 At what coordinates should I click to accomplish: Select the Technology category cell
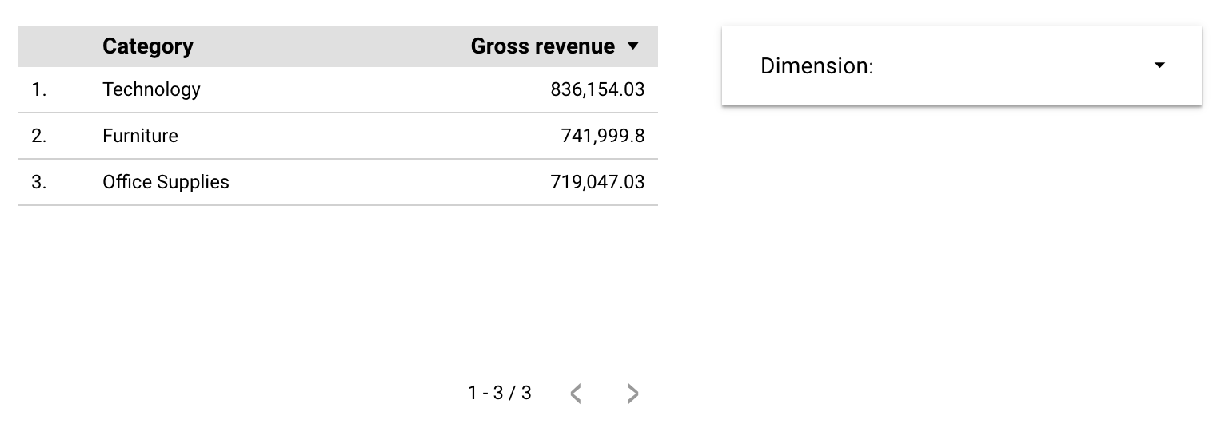click(x=151, y=89)
